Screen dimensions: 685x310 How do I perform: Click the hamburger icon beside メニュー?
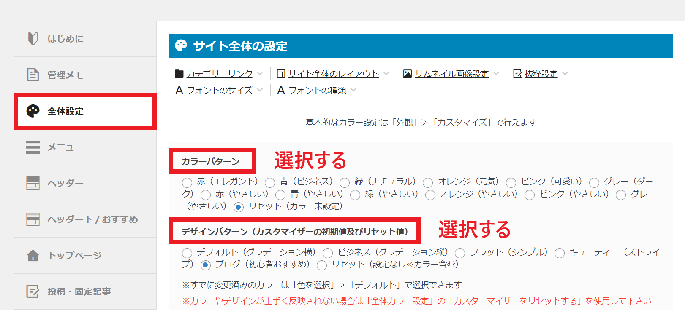coord(33,147)
